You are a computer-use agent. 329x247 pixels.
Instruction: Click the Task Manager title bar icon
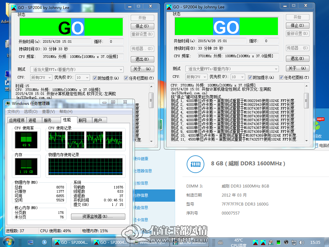(8, 103)
